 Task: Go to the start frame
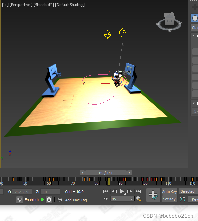pyautogui.click(x=106, y=191)
